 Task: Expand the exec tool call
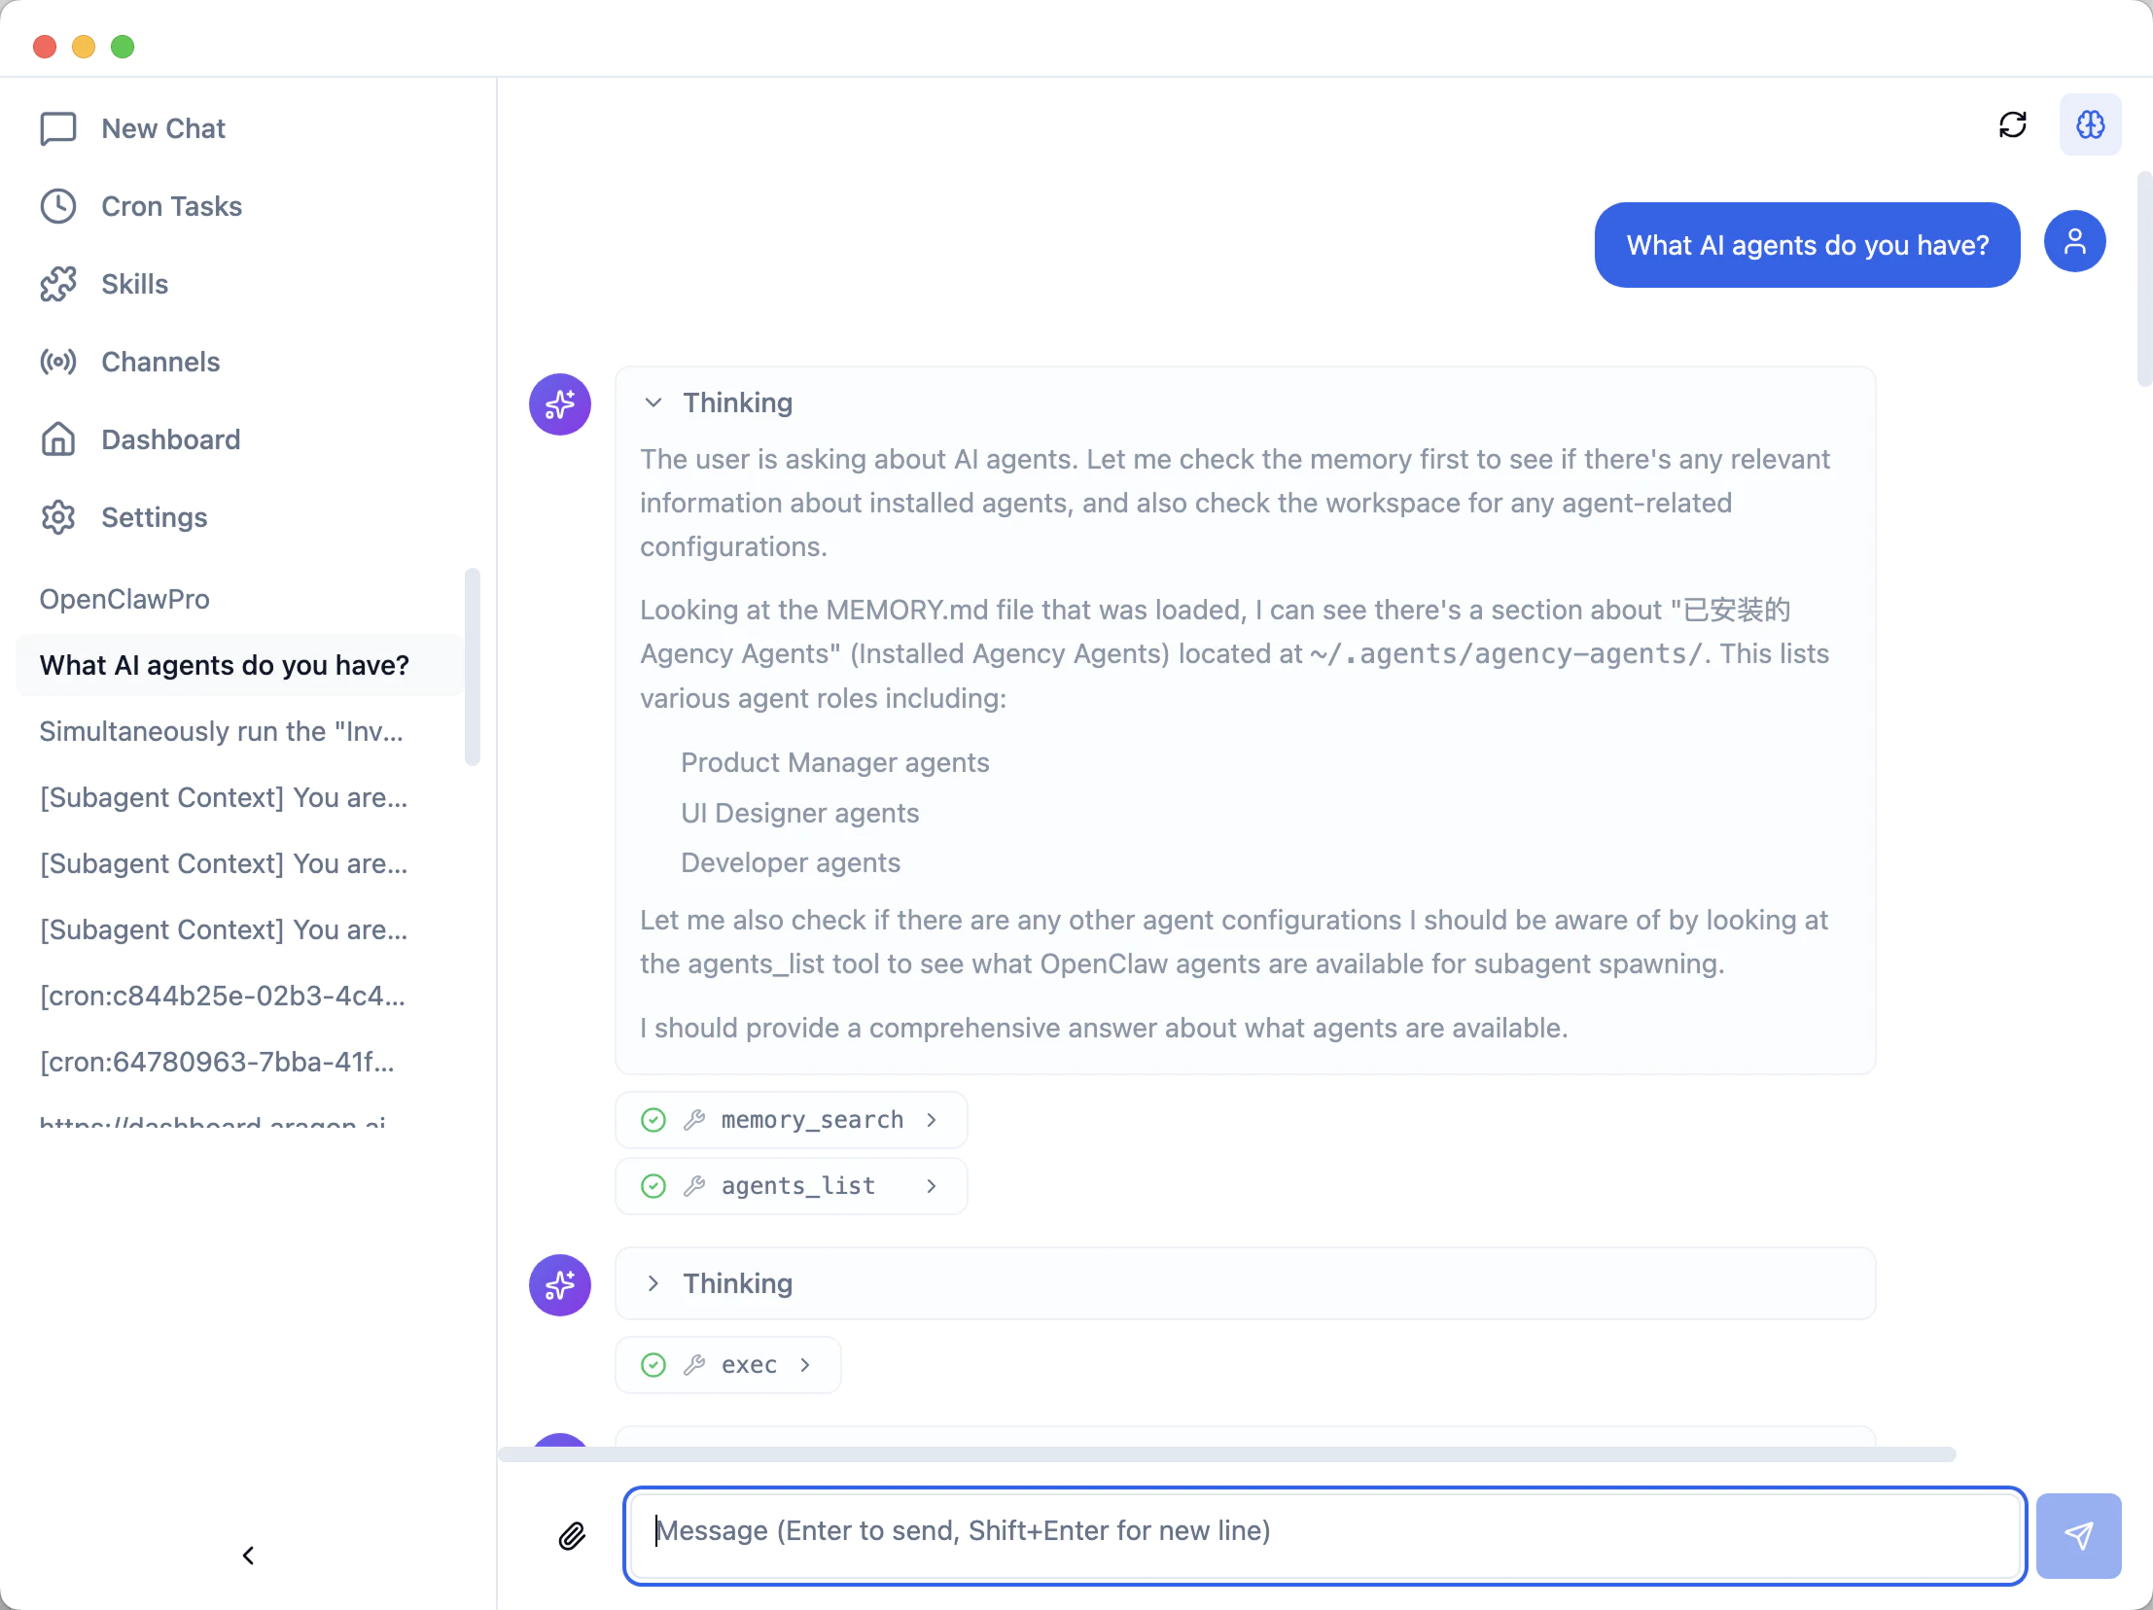pyautogui.click(x=727, y=1365)
